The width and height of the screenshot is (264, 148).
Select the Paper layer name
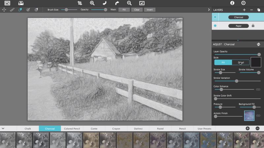(239, 26)
